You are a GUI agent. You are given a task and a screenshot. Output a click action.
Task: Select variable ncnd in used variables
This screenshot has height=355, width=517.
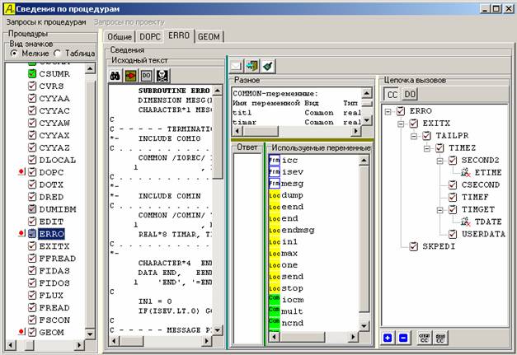coord(293,323)
